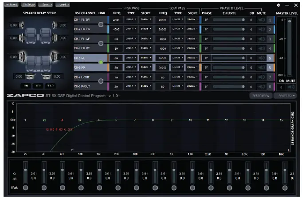The height and width of the screenshot is (198, 302).
Task: Select CH7 L-OUT channel row
Action: pos(90,77)
